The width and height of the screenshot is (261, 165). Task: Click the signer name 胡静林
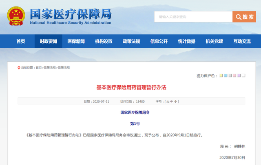point(240,146)
